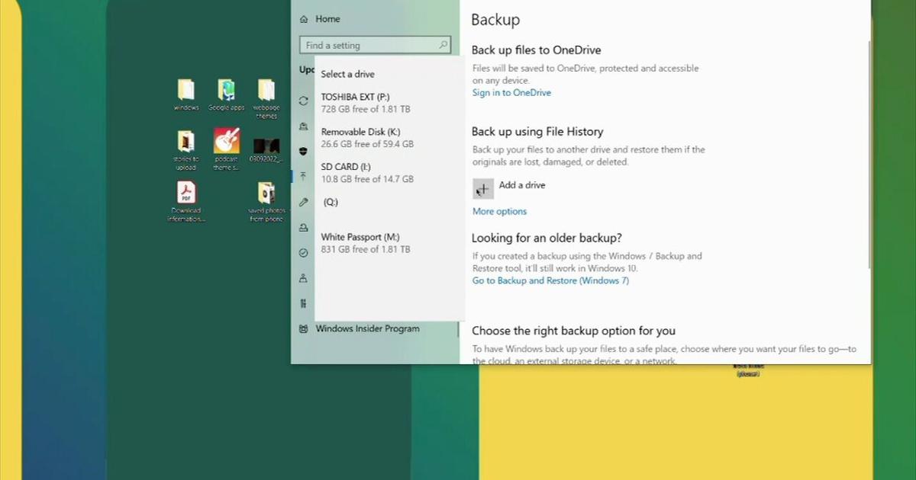Open Delivery Optimization sidebar icon
This screenshot has width=916, height=480.
point(304,126)
